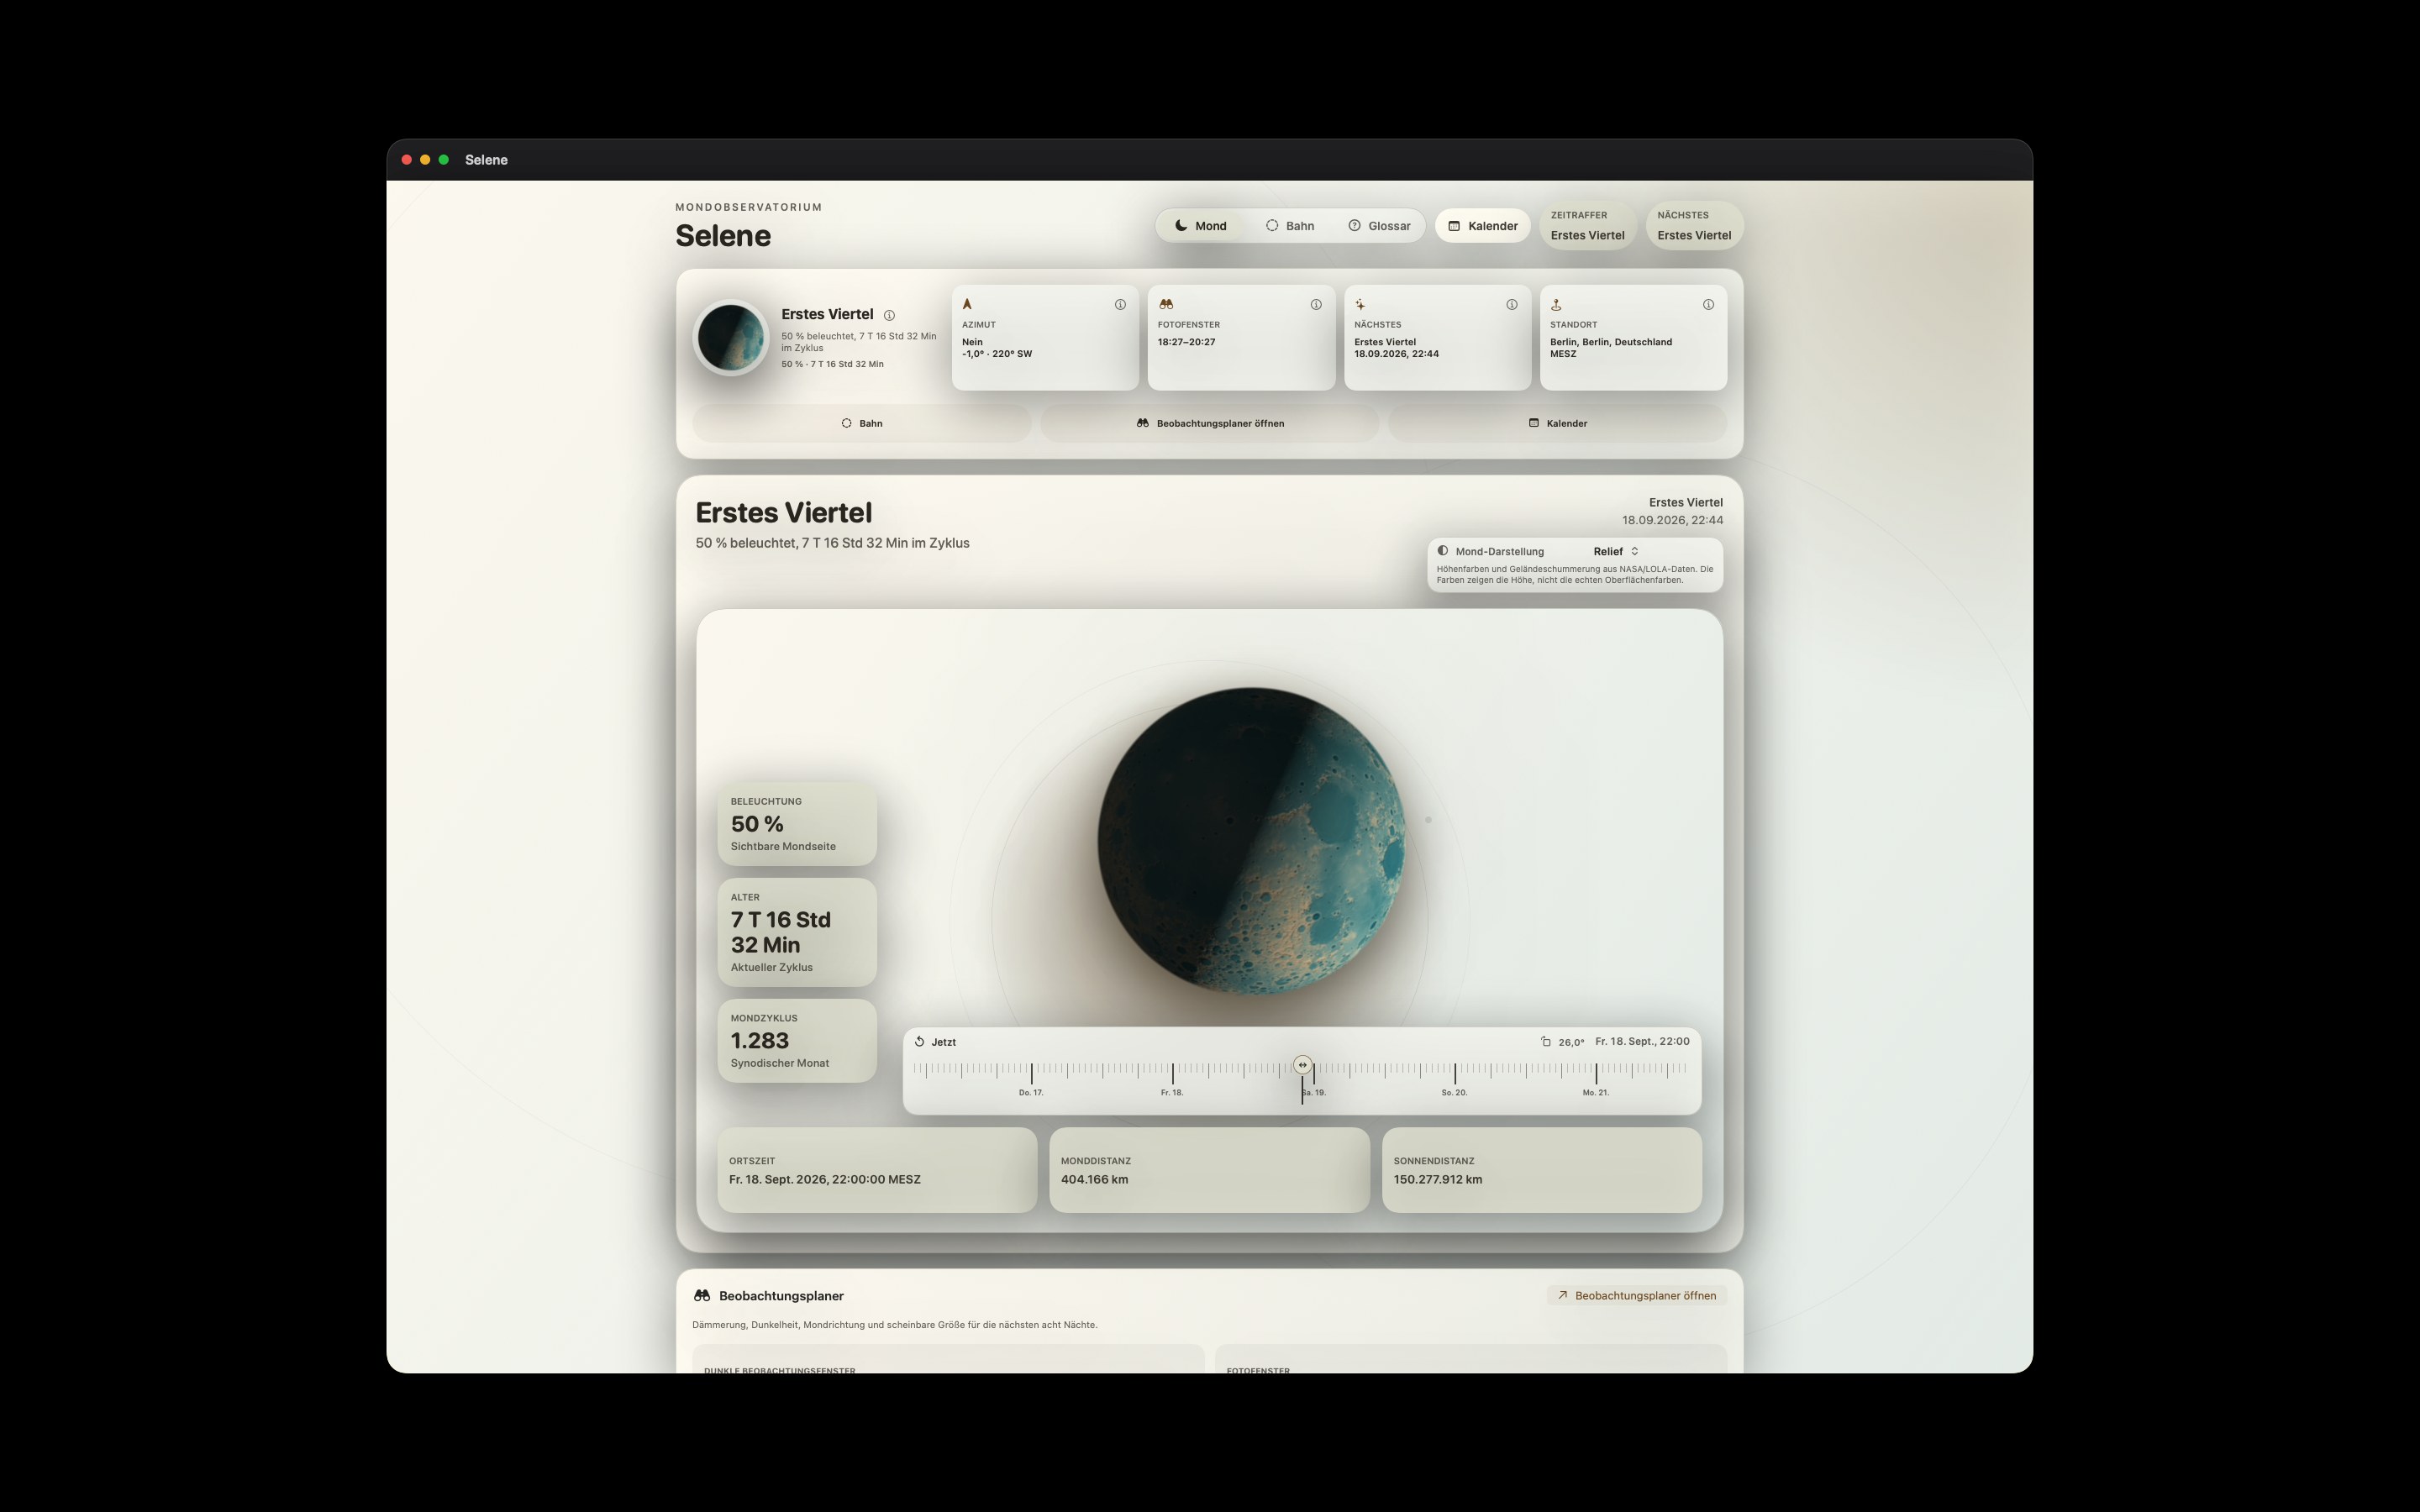
Task: Click the Berlin, Berlin, Deutschland location text
Action: pos(1611,342)
